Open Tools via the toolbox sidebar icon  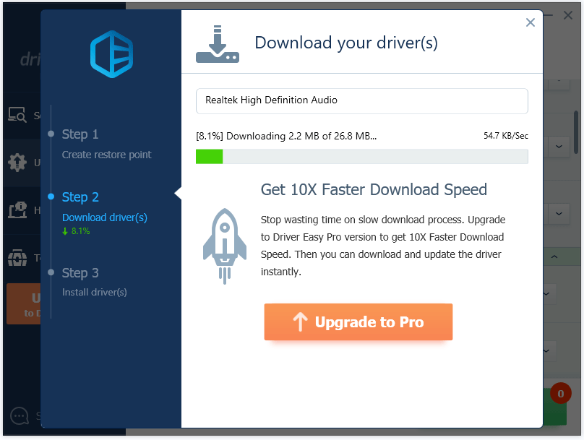tap(17, 258)
